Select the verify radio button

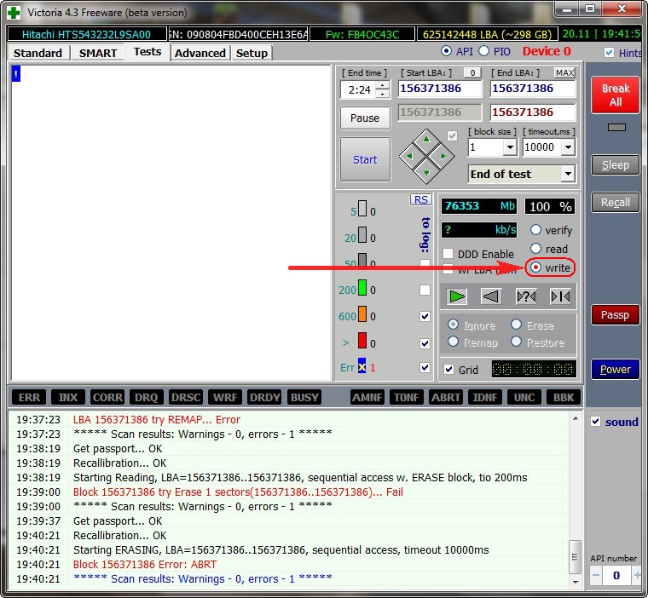535,230
